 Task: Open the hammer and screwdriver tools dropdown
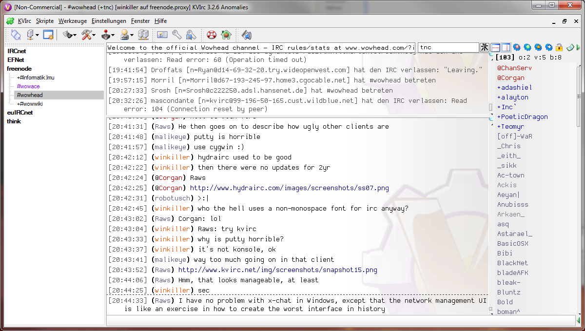pos(94,35)
